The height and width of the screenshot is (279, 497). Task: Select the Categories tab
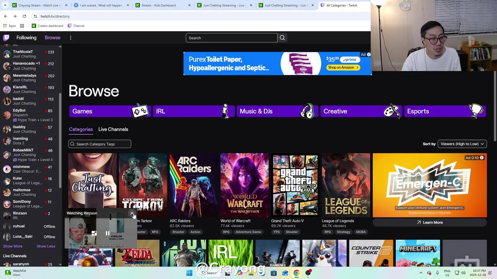point(81,129)
